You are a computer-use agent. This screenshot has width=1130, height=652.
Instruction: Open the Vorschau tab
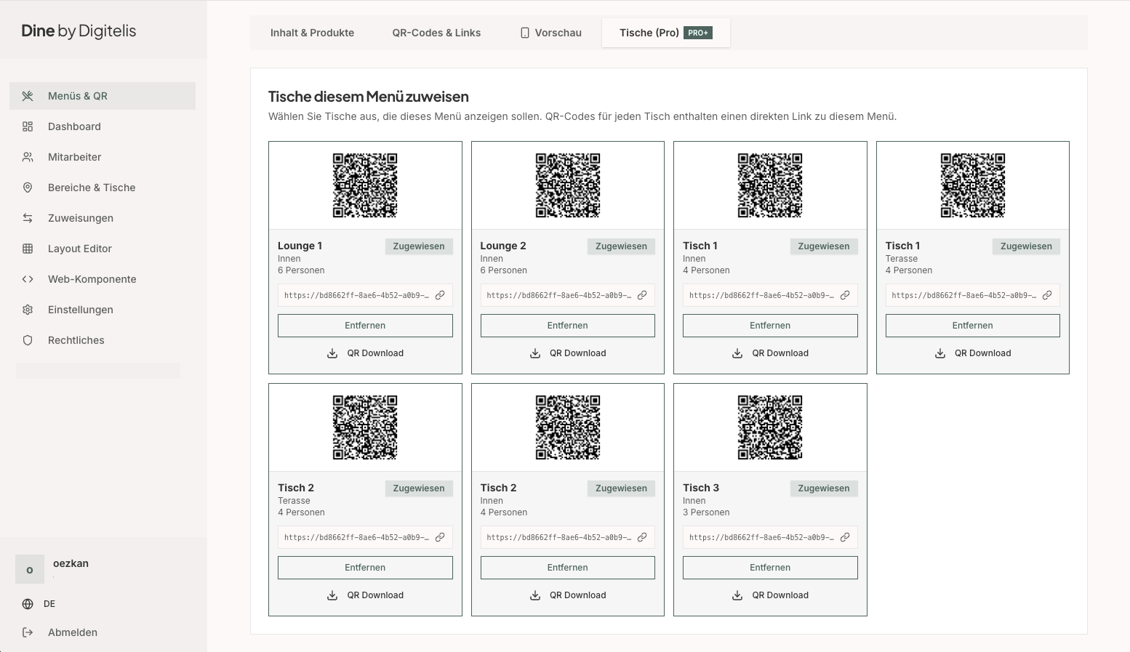click(x=550, y=33)
